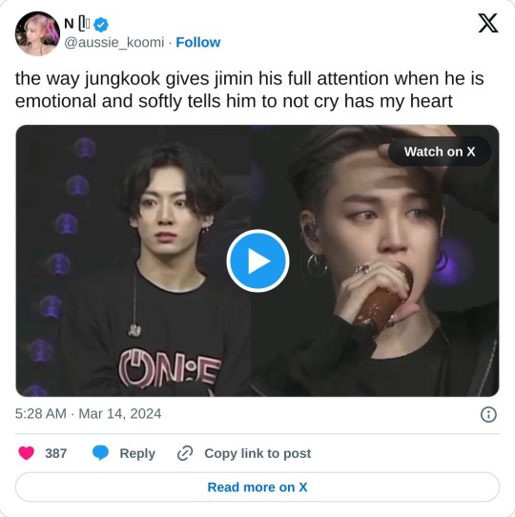Click the X logo in the corner

pyautogui.click(x=488, y=23)
